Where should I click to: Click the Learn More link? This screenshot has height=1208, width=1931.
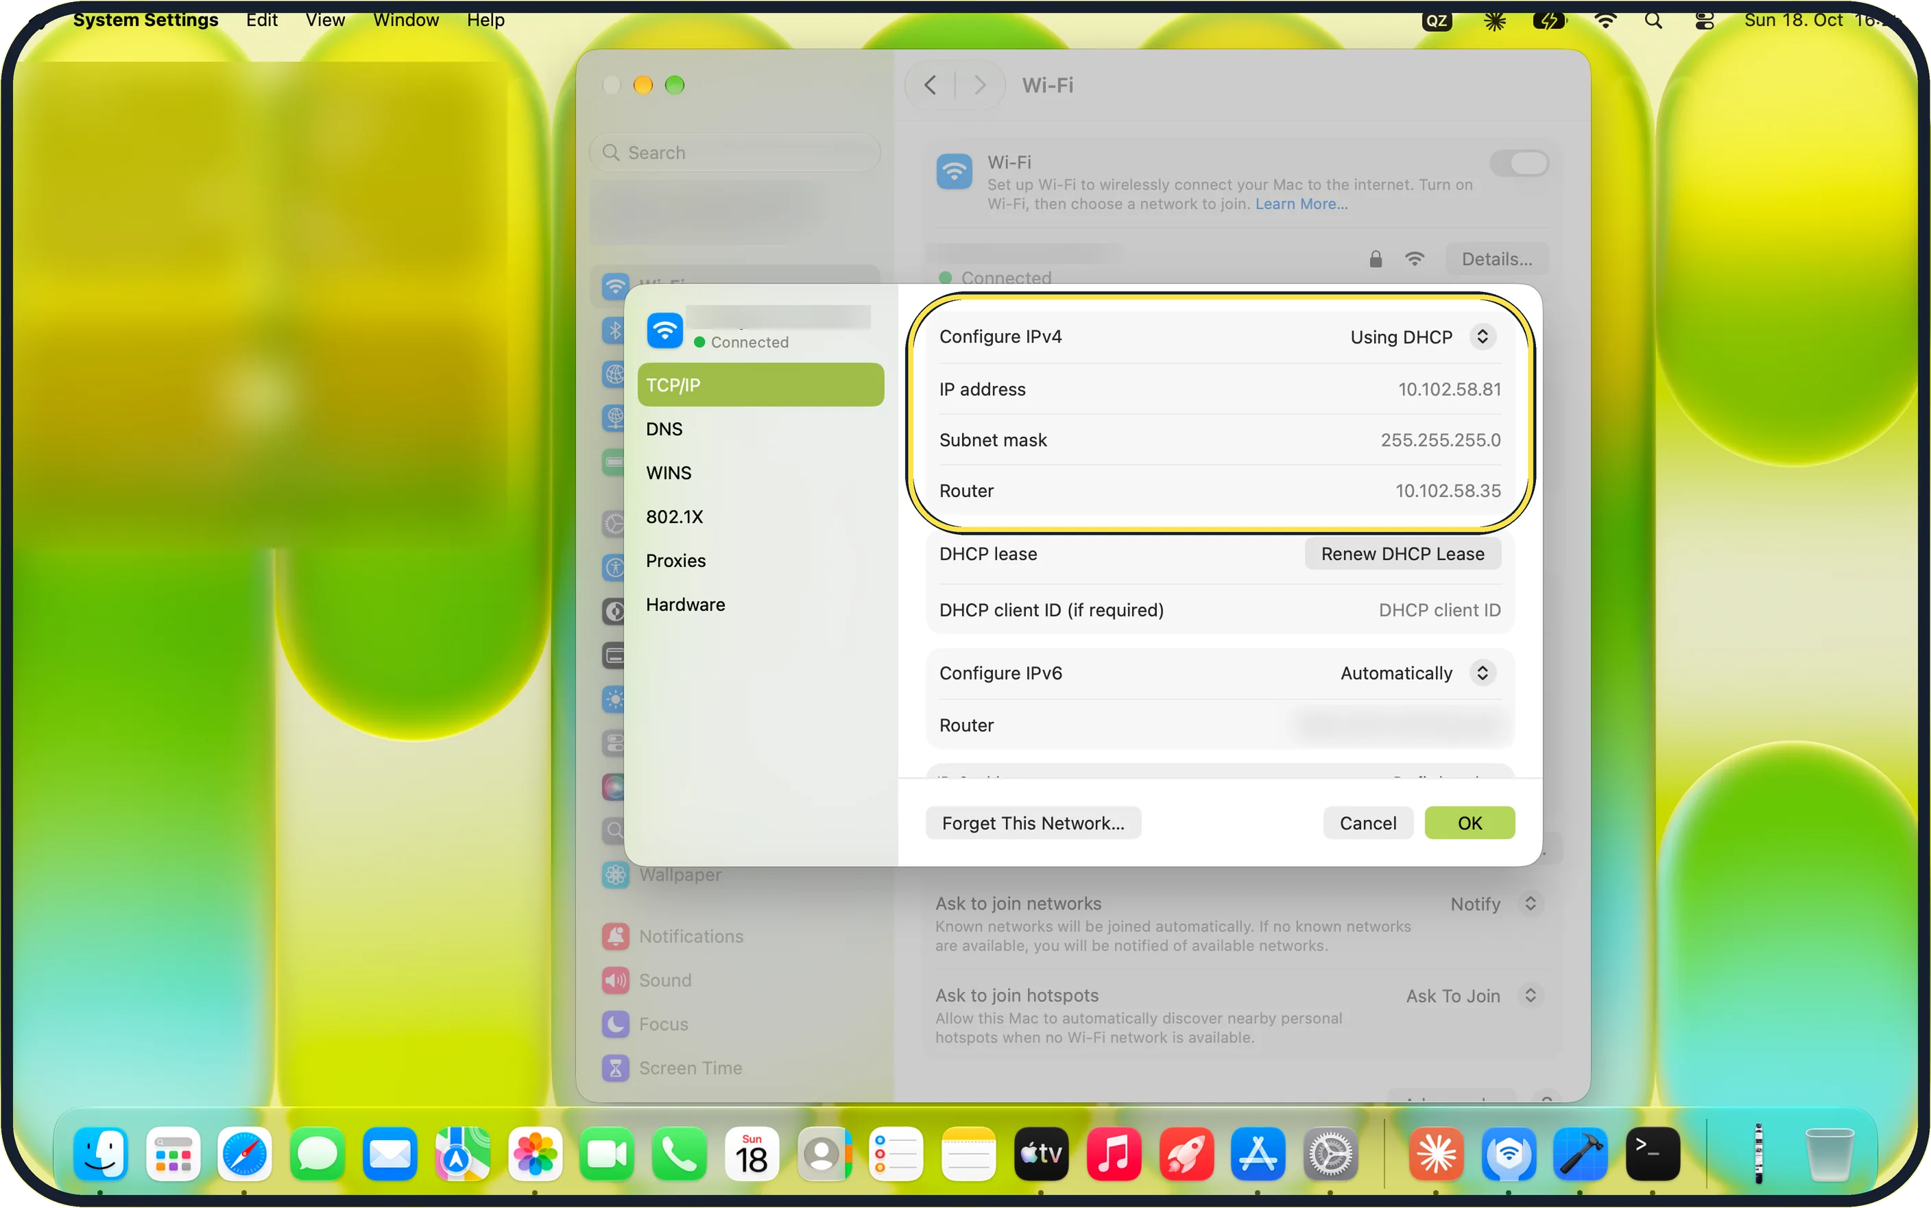coord(1301,204)
